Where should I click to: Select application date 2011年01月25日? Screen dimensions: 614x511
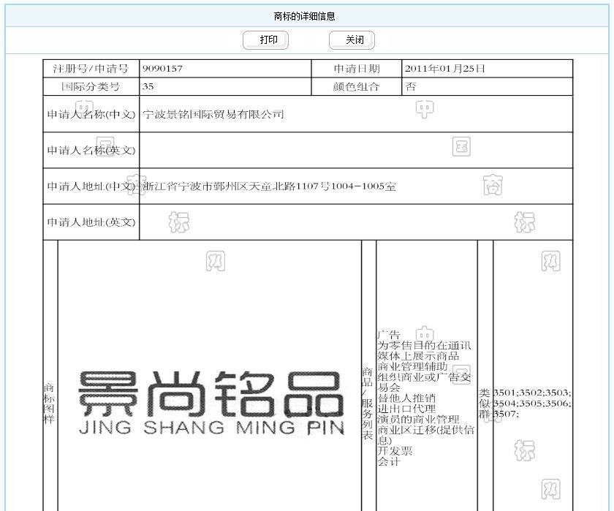pyautogui.click(x=445, y=69)
